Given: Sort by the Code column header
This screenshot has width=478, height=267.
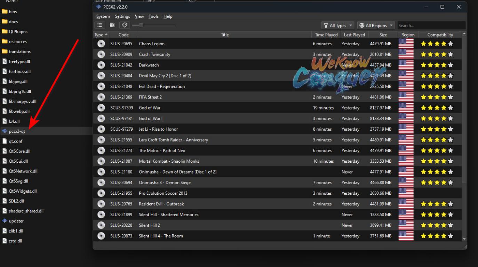Looking at the screenshot, I should pos(124,35).
